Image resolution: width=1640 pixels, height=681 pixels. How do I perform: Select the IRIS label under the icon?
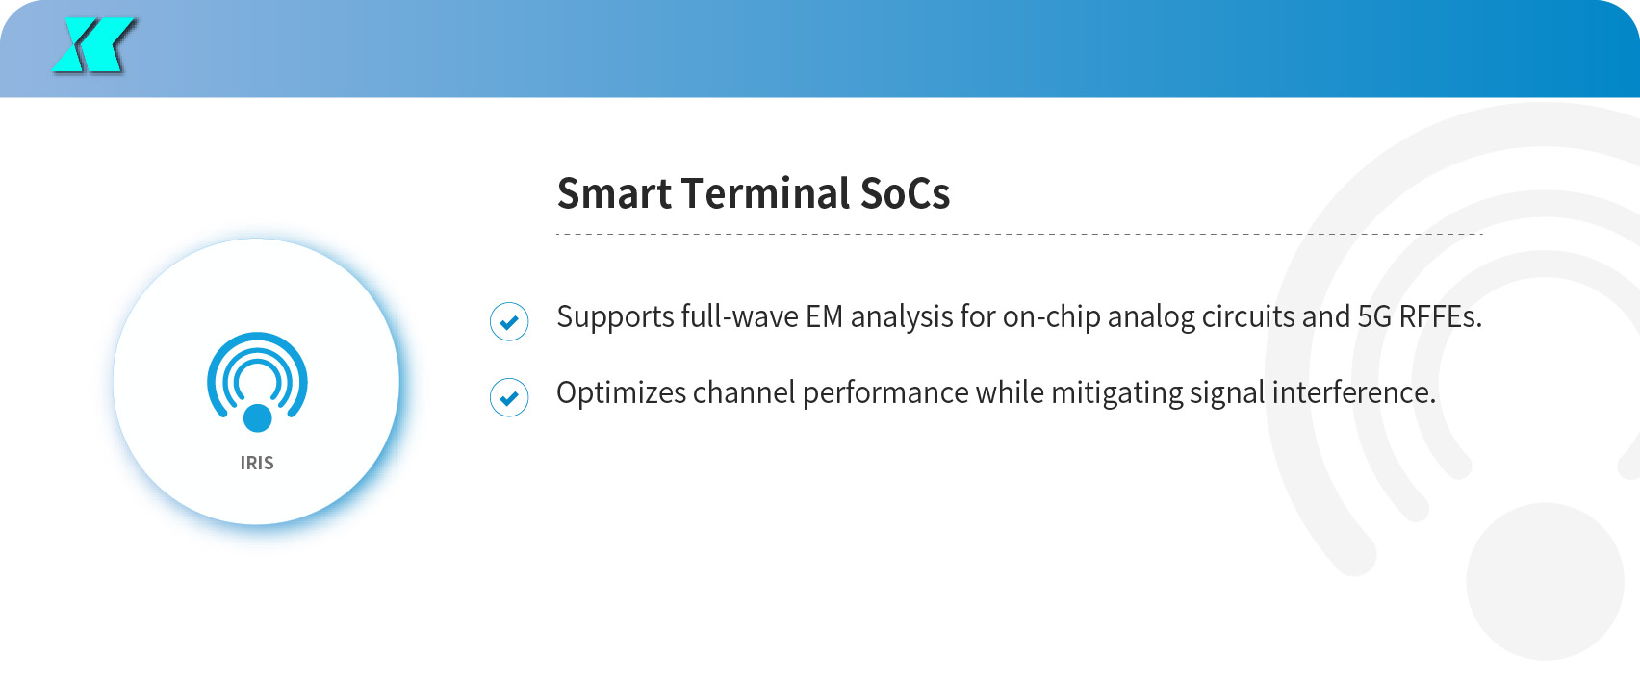[x=257, y=463]
